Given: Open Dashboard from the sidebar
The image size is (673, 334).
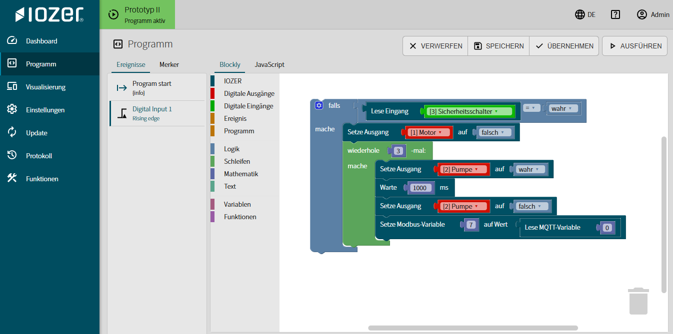Looking at the screenshot, I should 41,41.
